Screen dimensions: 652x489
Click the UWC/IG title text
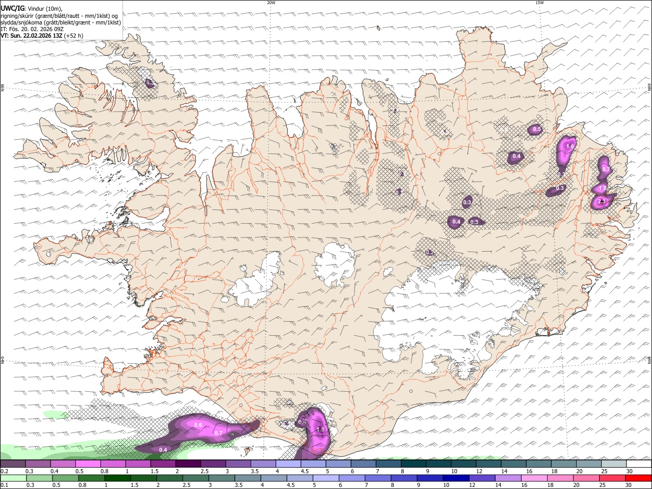[12, 9]
